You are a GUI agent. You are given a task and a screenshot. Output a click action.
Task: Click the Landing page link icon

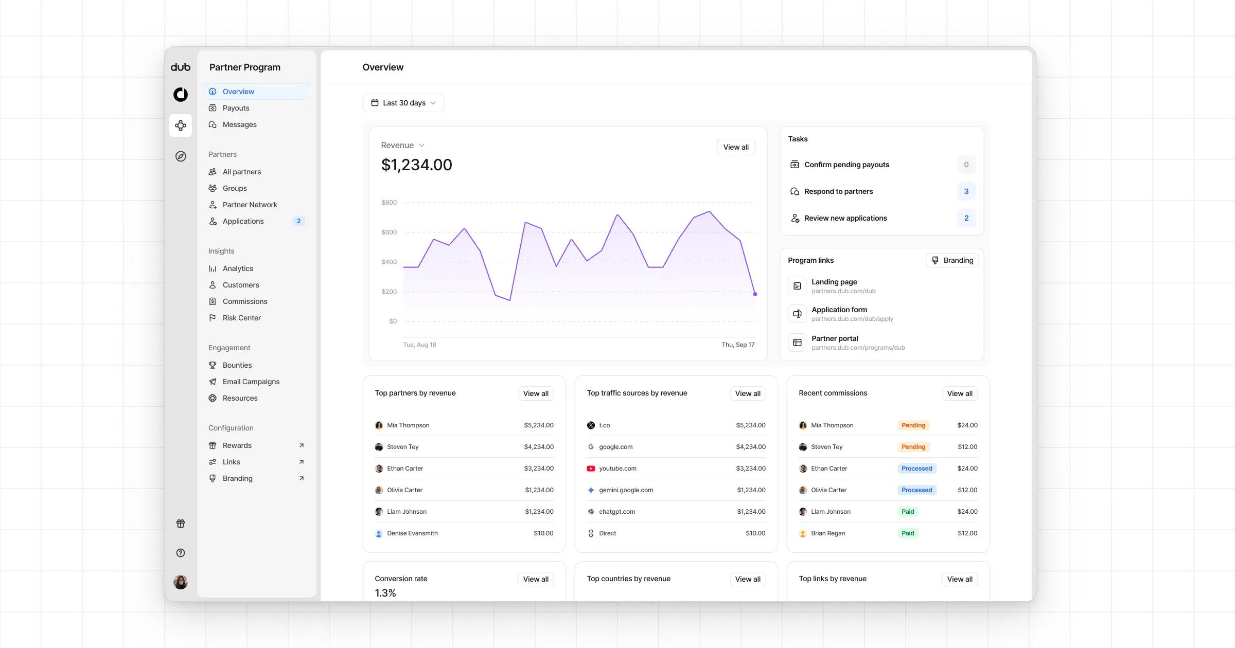pos(797,286)
